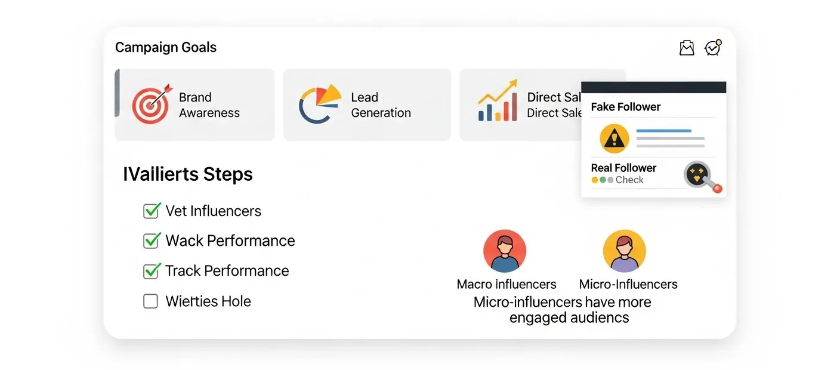Click the red target bullseye icon

click(x=151, y=104)
